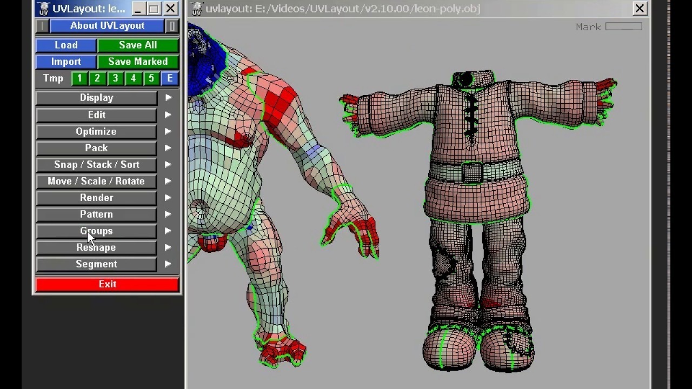
Task: Open the Move / Scale / Rotate section
Action: pyautogui.click(x=96, y=182)
